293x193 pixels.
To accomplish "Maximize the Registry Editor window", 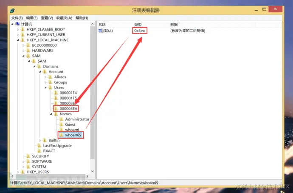I will click(x=264, y=9).
